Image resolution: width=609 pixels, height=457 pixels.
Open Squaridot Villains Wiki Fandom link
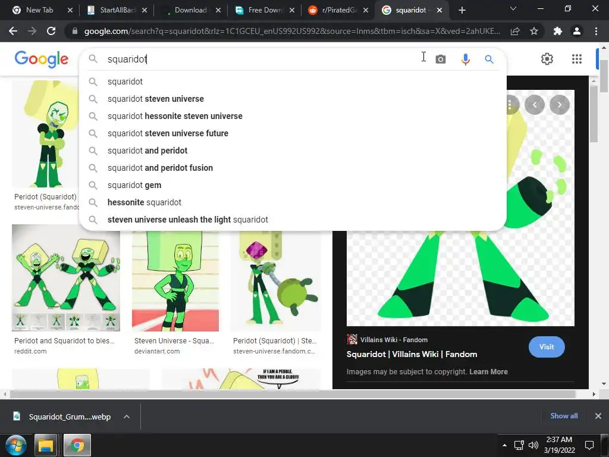pos(412,354)
